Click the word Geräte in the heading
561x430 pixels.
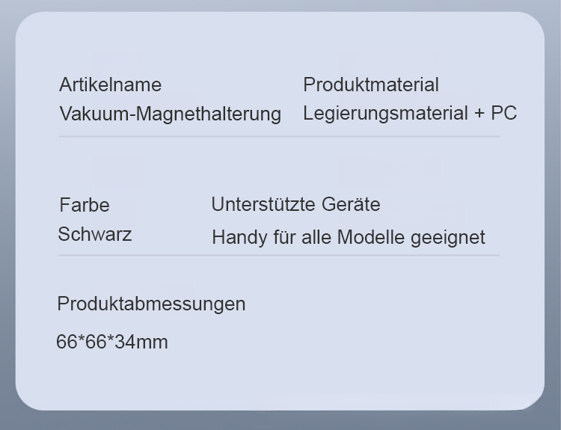coord(351,204)
